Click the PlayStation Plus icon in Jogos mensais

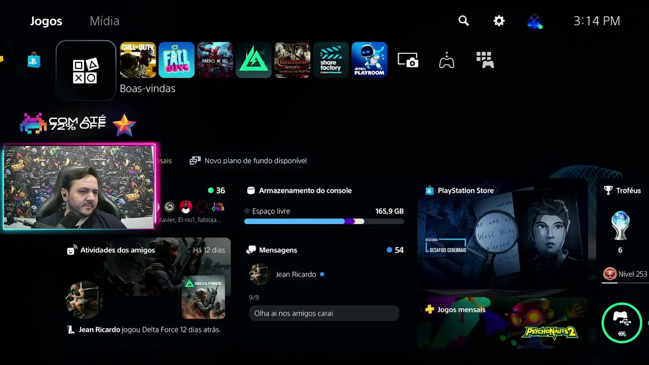tap(429, 309)
